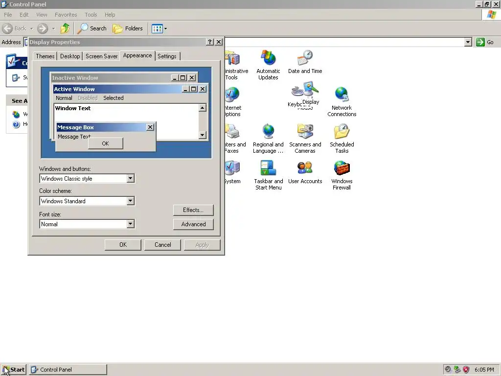Open the Forward history dropdown arrow
The height and width of the screenshot is (376, 501).
[53, 28]
